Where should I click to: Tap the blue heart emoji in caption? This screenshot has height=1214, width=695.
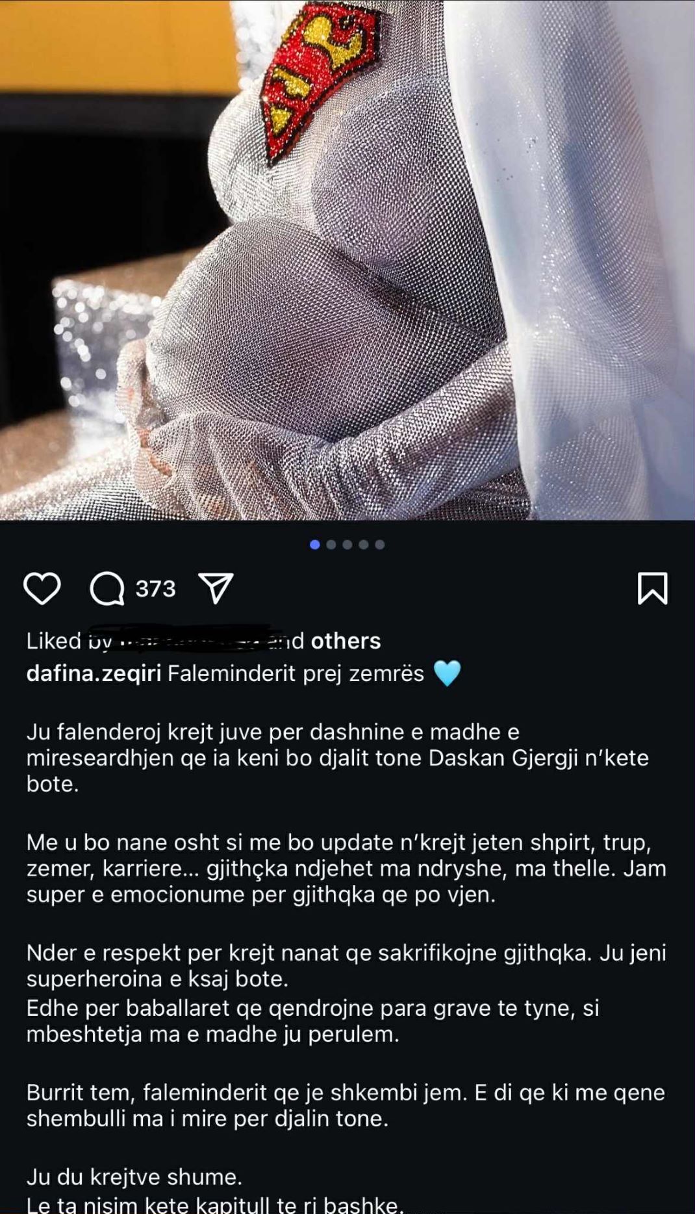tap(447, 673)
